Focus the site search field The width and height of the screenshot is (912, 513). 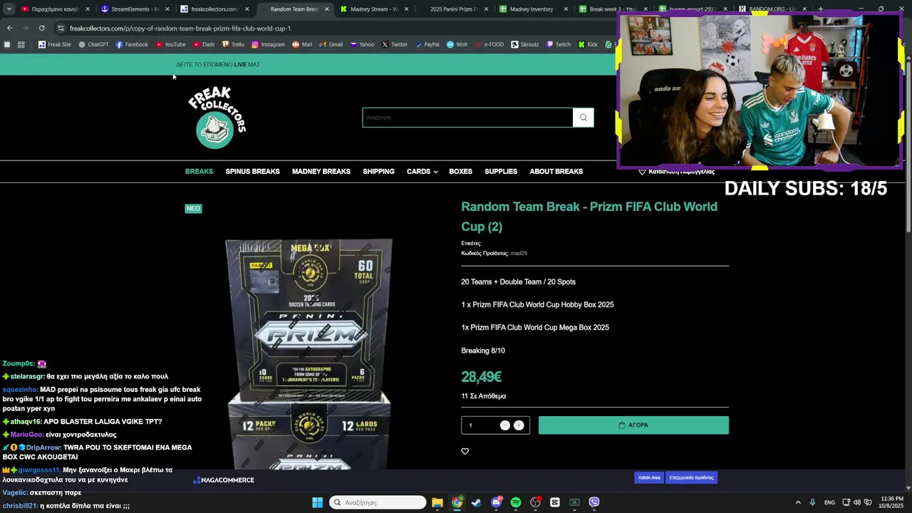467,118
